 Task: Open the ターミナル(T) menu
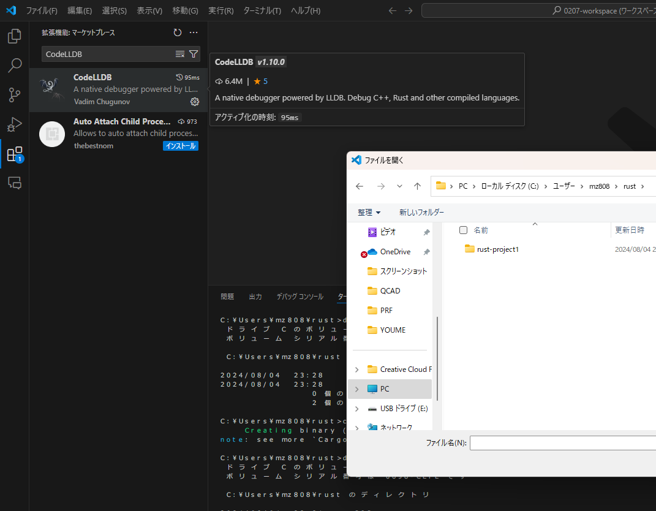(x=262, y=10)
